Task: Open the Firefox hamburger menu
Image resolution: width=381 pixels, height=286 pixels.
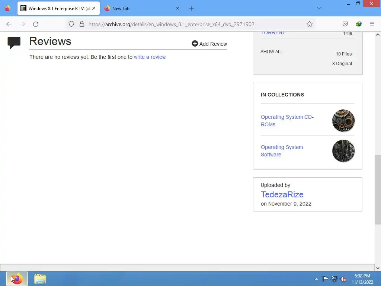Action: (372, 24)
